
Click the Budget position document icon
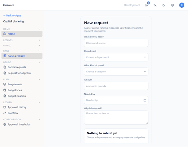[5, 96]
